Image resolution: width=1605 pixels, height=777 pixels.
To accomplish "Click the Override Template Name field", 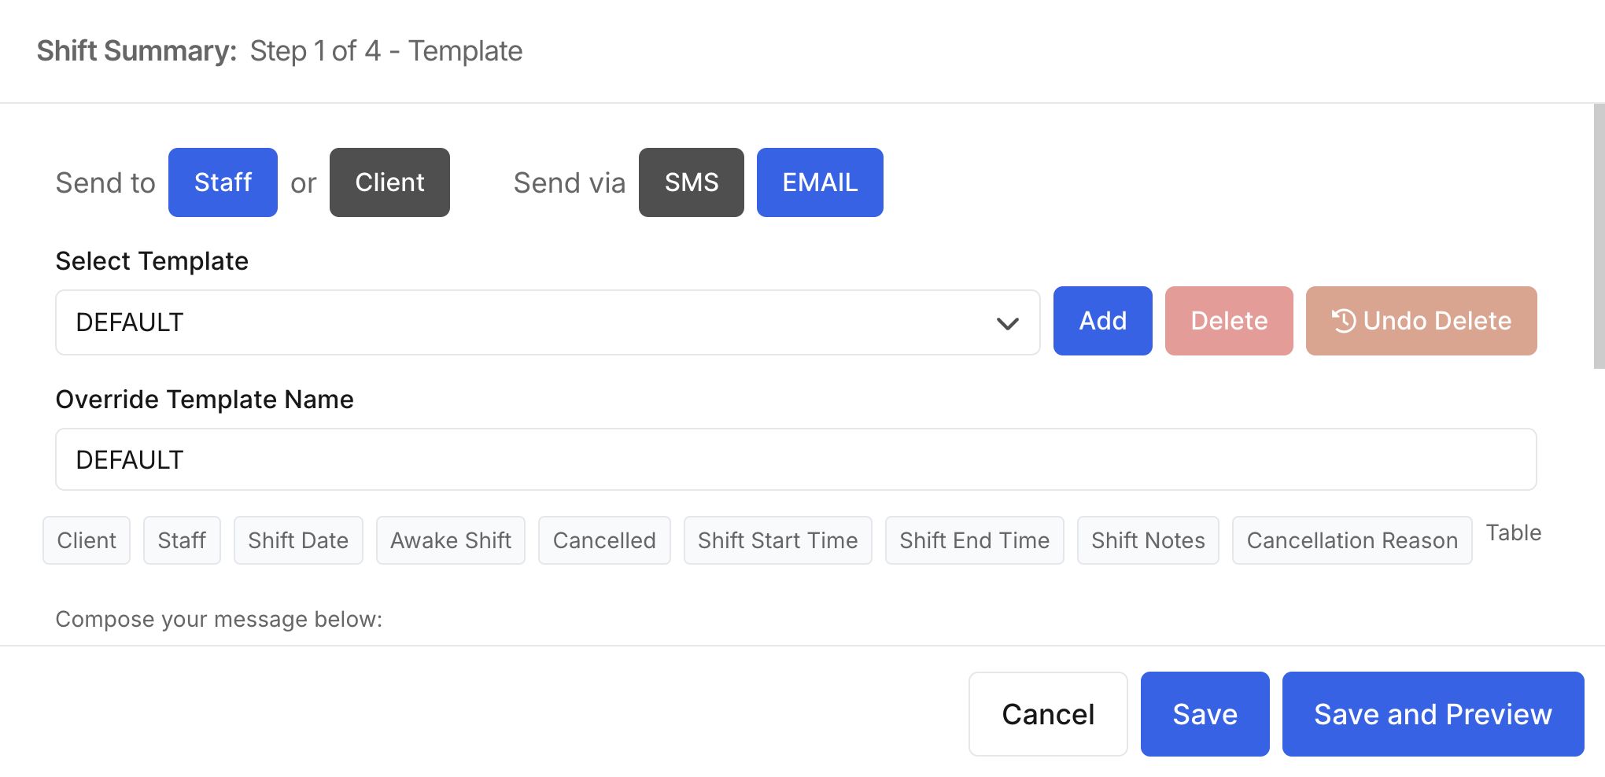I will coord(796,459).
